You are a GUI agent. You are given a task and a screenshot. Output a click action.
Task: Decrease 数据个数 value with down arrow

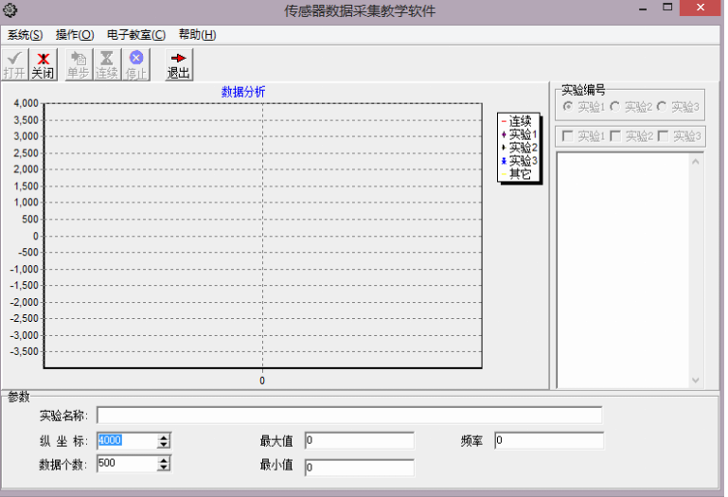point(164,468)
